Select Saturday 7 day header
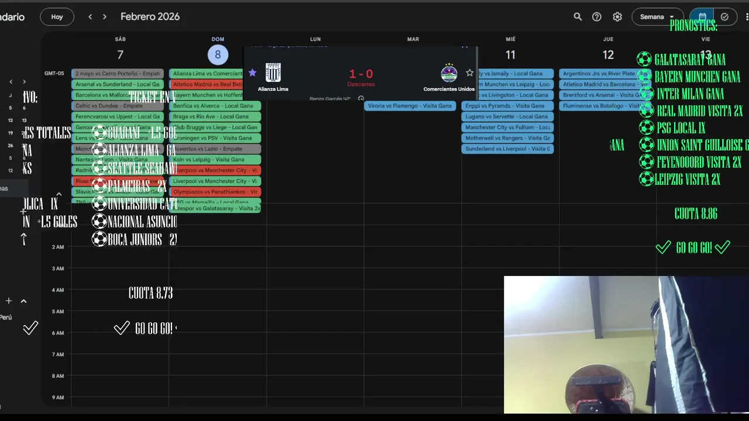This screenshot has width=749, height=421. pos(120,54)
